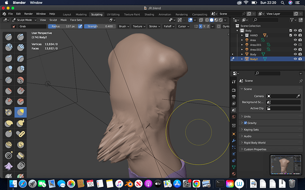Disable rendering of Area.002 light
This screenshot has width=305, height=190.
coord(300,49)
